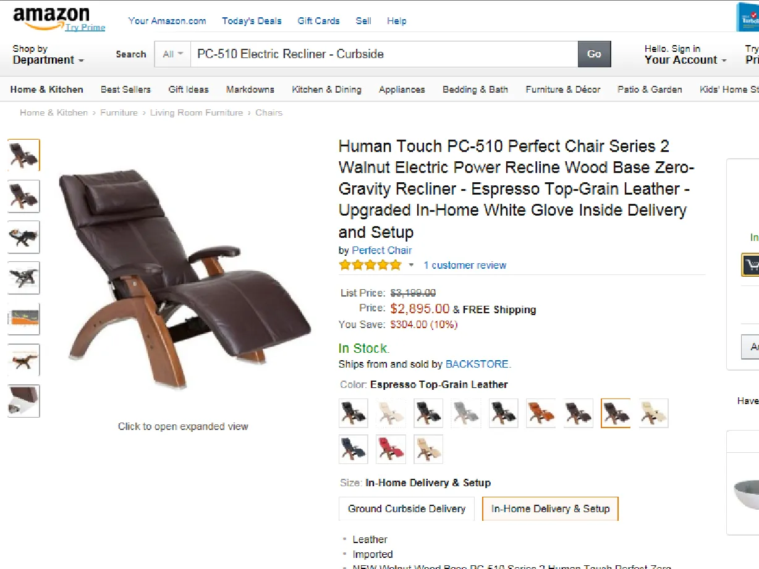
Task: Click the BACKSTORE seller link
Action: pyautogui.click(x=477, y=364)
